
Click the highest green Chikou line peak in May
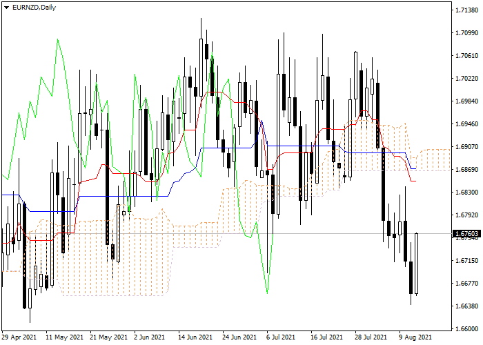57,39
